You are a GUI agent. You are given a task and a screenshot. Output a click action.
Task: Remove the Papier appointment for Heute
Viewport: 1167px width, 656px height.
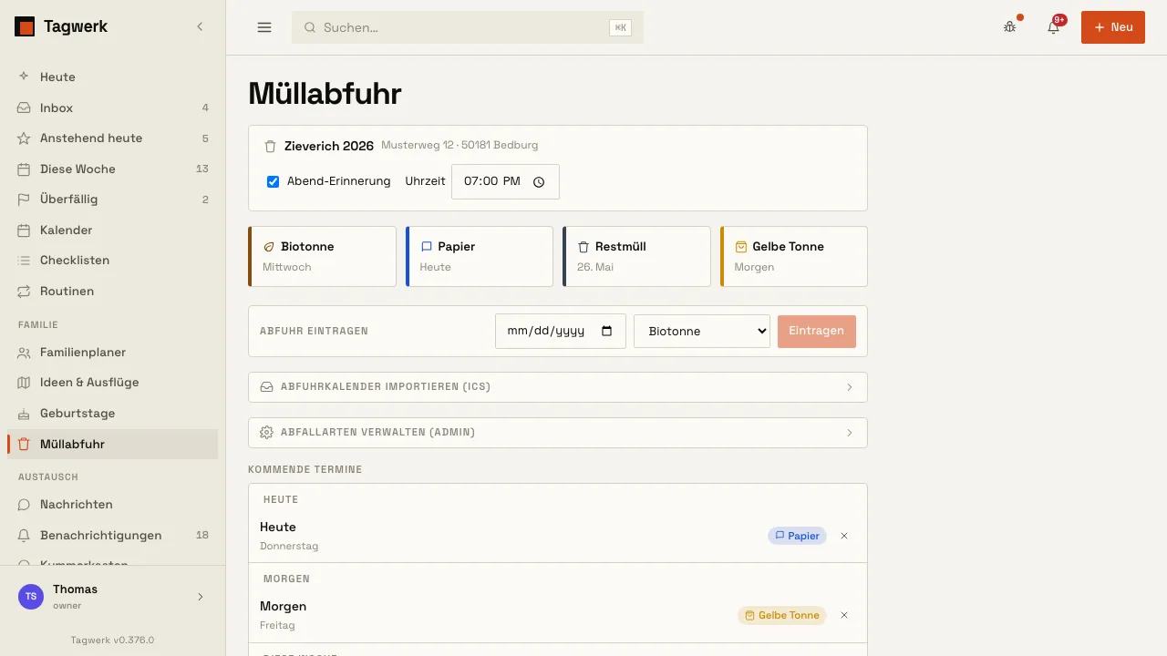[844, 536]
